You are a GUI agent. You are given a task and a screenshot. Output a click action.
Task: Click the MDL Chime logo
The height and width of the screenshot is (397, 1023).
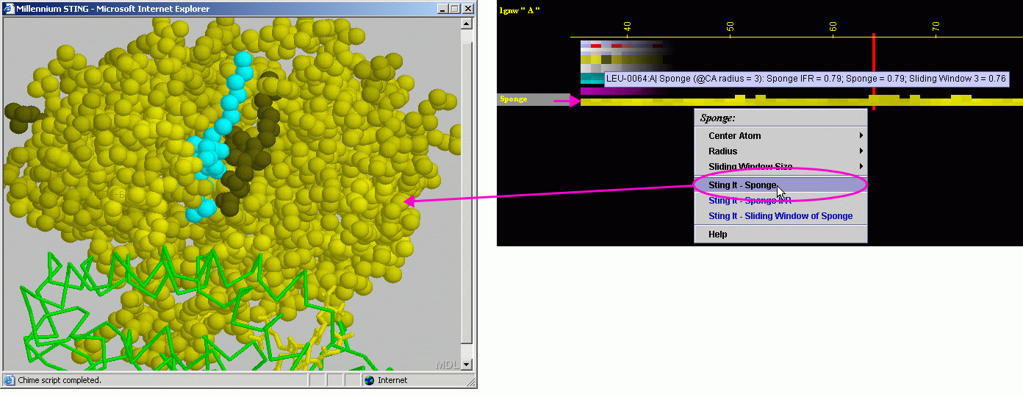point(447,364)
